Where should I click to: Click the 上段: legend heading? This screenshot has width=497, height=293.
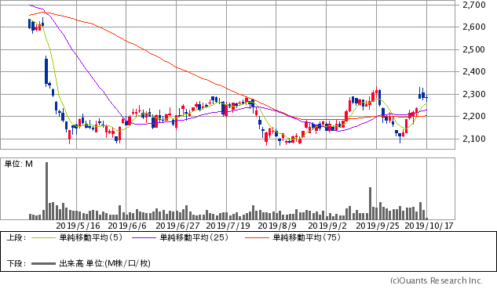(16, 237)
